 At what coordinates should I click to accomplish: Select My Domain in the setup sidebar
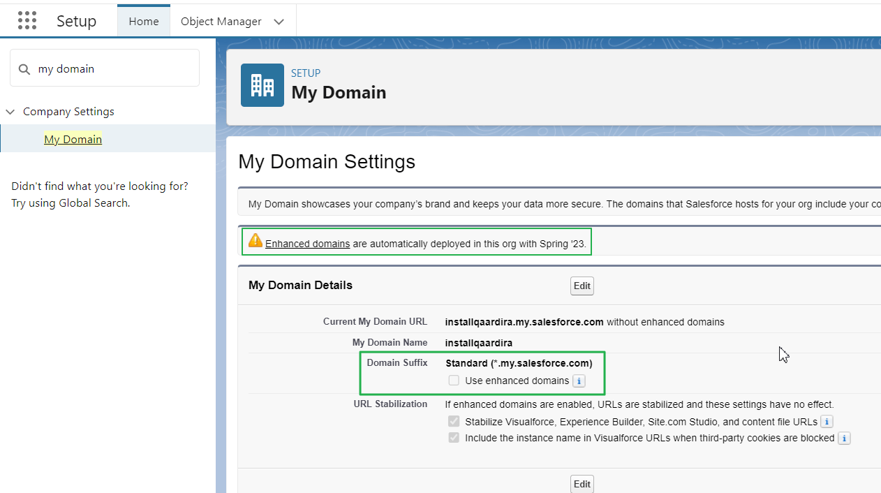point(73,138)
